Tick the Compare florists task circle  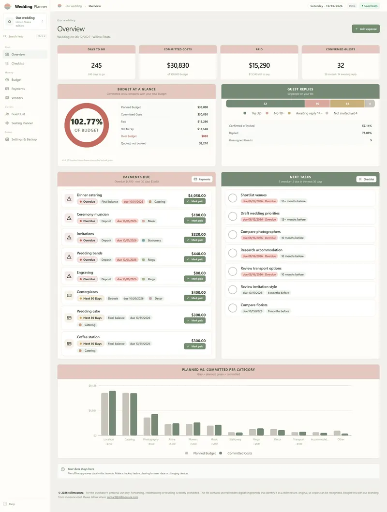[233, 308]
